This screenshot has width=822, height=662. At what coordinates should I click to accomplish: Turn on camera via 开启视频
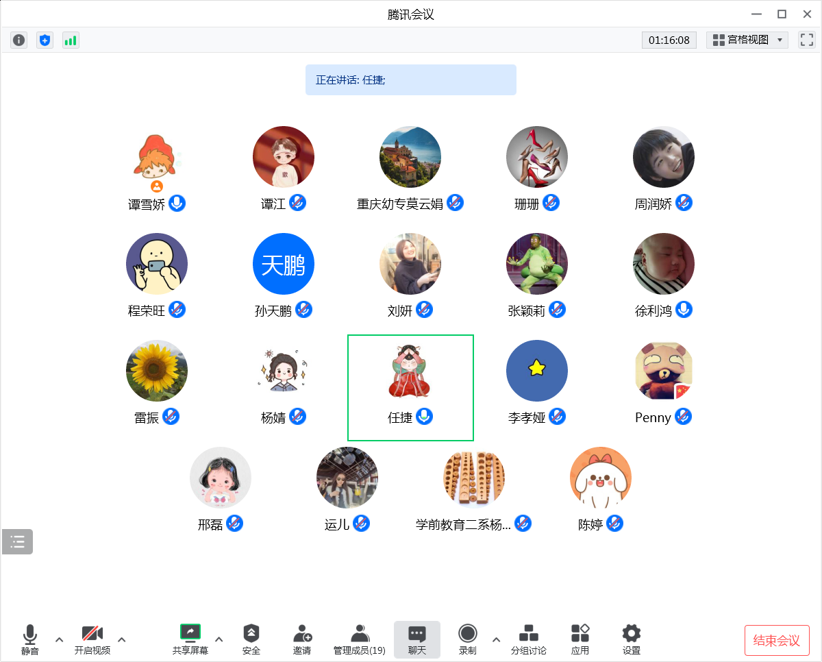92,640
